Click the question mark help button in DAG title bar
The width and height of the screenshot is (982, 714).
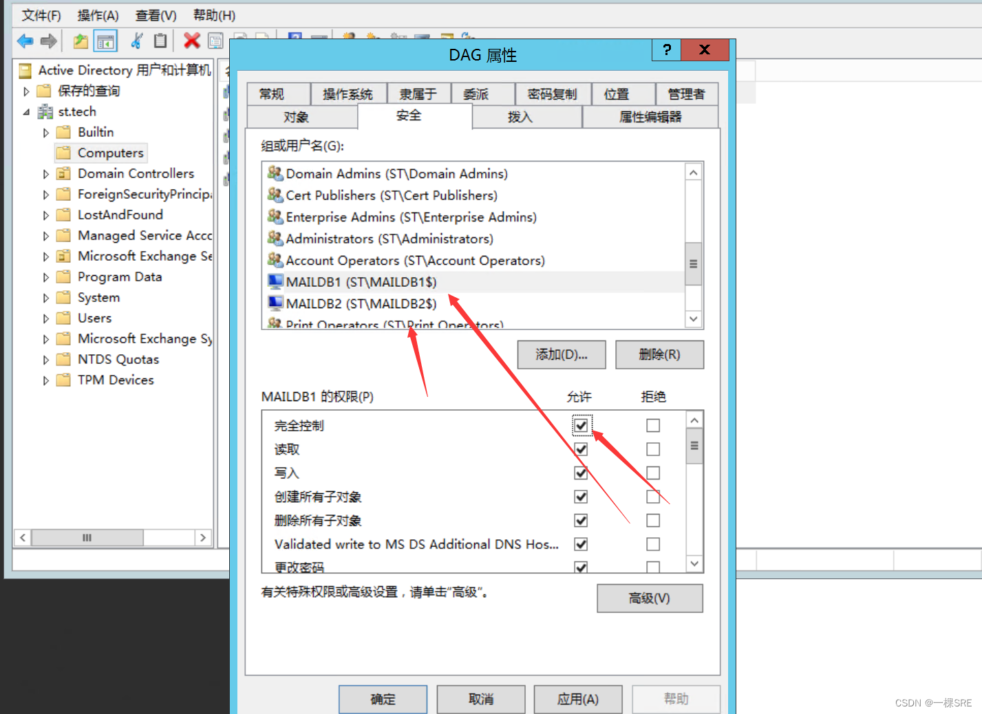(x=666, y=50)
